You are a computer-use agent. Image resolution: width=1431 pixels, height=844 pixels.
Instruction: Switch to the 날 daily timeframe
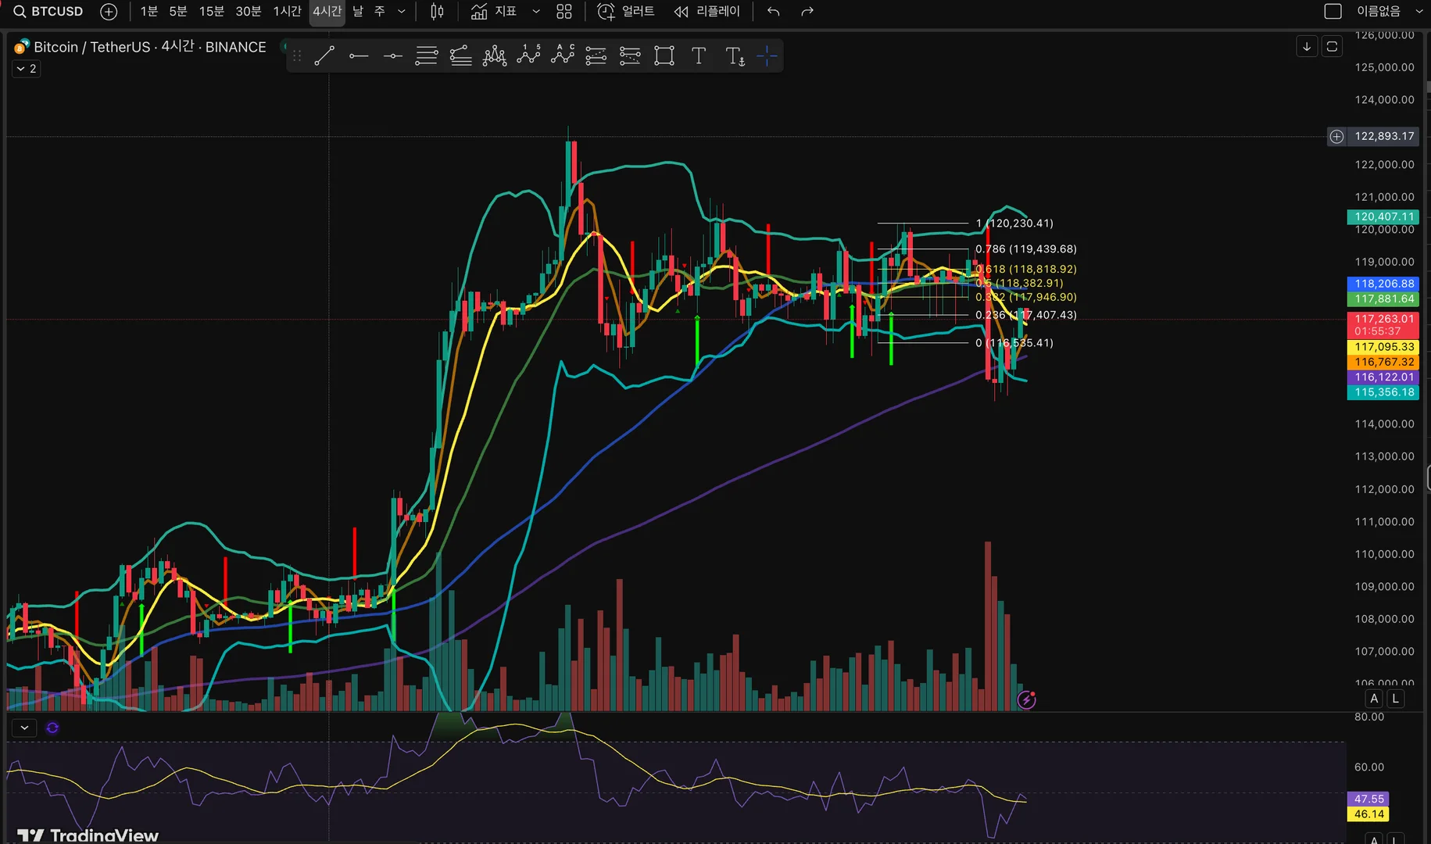[x=358, y=12]
